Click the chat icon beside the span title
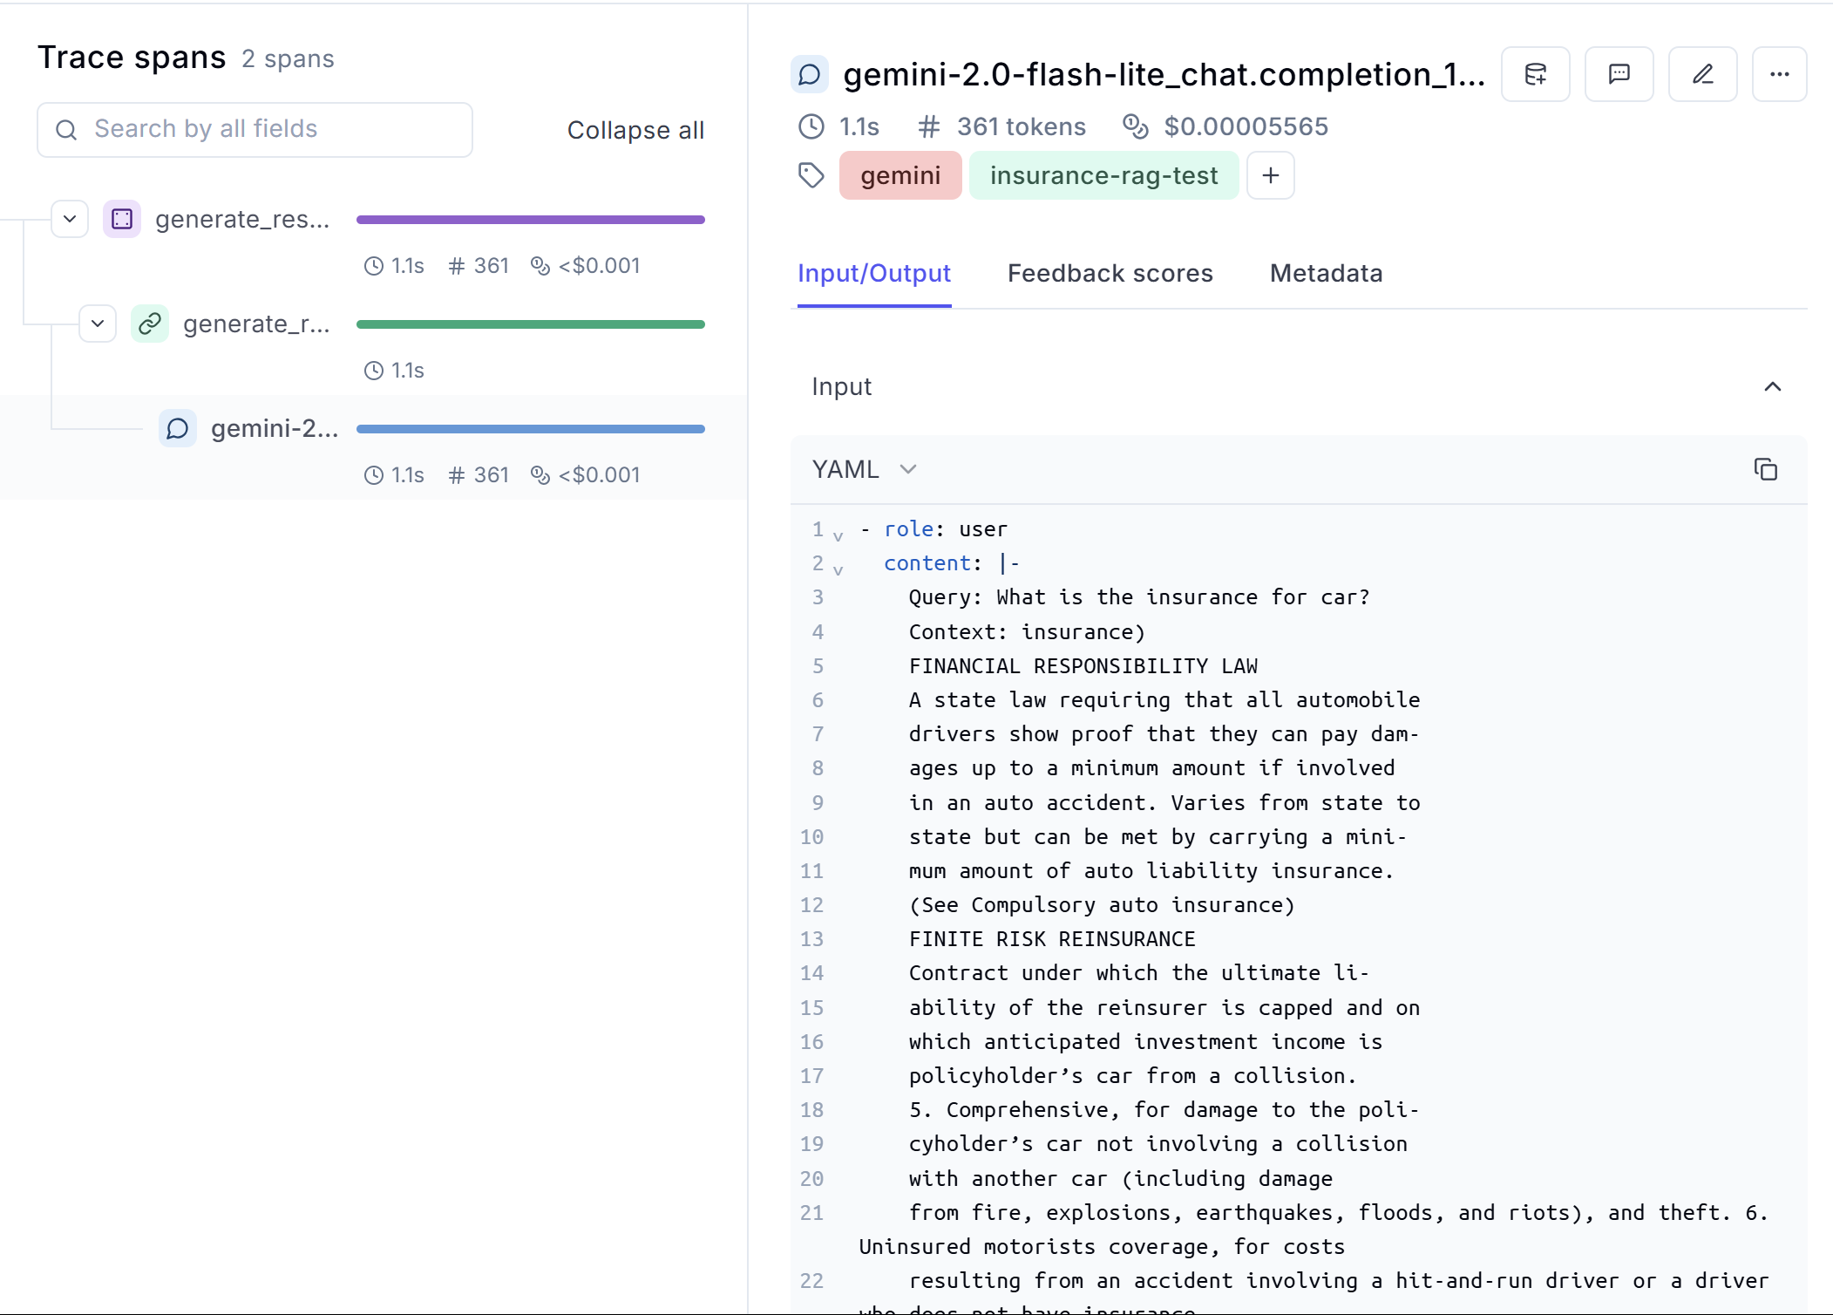This screenshot has width=1833, height=1315. coord(810,75)
